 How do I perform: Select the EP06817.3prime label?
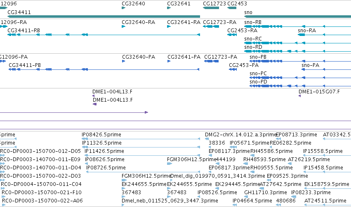(229, 168)
